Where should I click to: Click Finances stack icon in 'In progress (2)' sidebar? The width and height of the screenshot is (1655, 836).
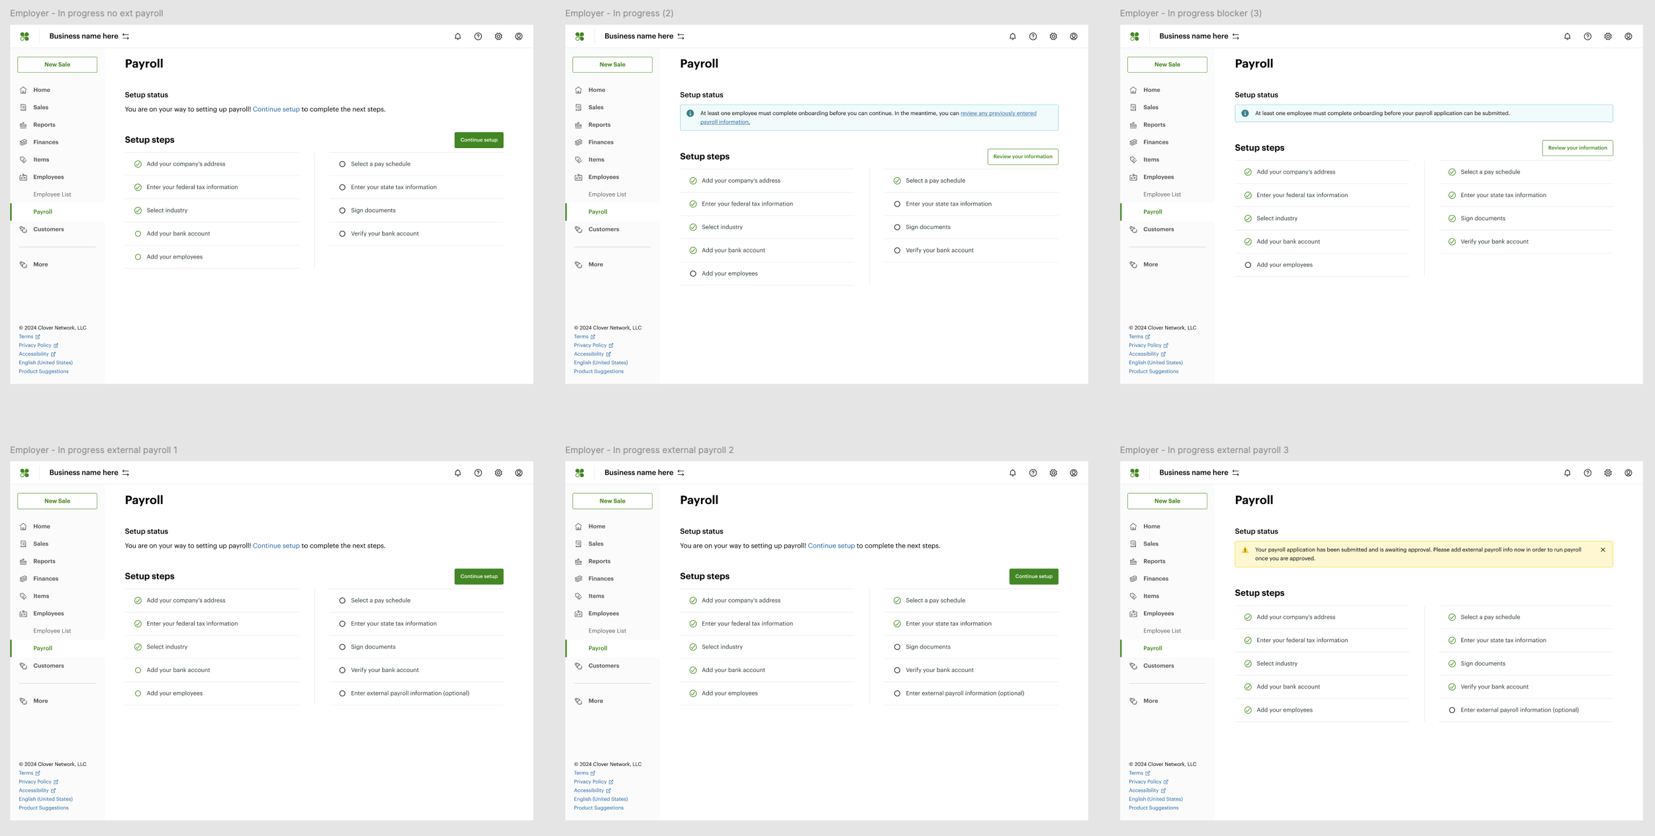(x=579, y=142)
